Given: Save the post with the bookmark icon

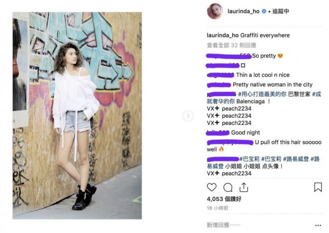Looking at the screenshot, I should [x=318, y=187].
